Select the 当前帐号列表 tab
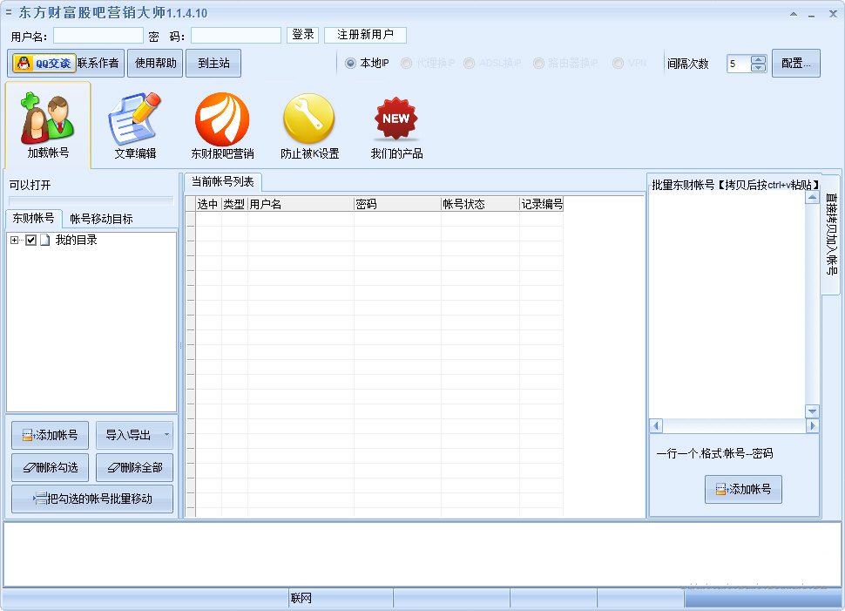 (x=222, y=182)
